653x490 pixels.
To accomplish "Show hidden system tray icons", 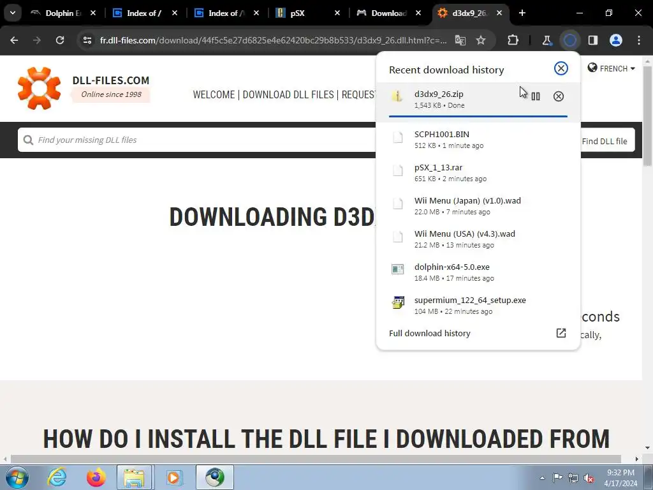I will [542, 478].
